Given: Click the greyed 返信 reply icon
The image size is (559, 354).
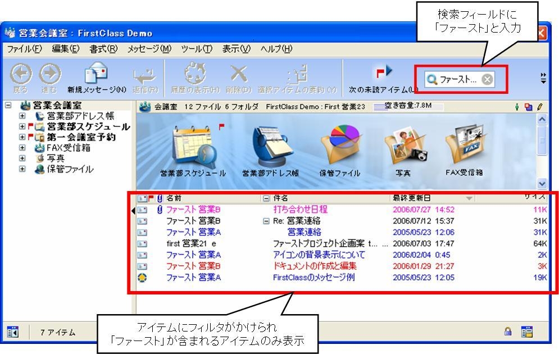Looking at the screenshot, I should click(x=145, y=75).
